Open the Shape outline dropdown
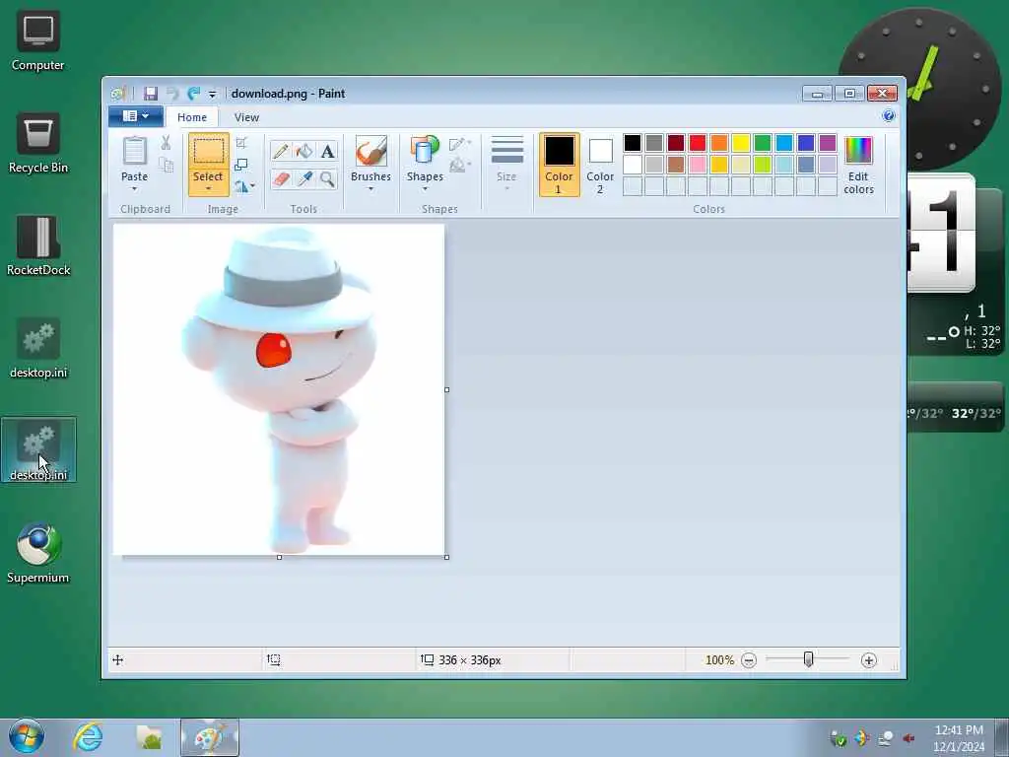The image size is (1009, 757). click(x=460, y=144)
